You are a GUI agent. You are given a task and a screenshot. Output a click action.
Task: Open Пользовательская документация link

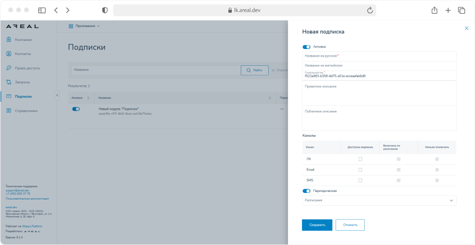(x=27, y=199)
